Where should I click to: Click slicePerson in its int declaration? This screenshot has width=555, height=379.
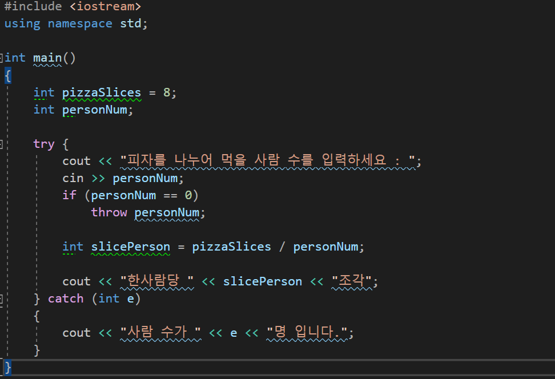coord(131,247)
